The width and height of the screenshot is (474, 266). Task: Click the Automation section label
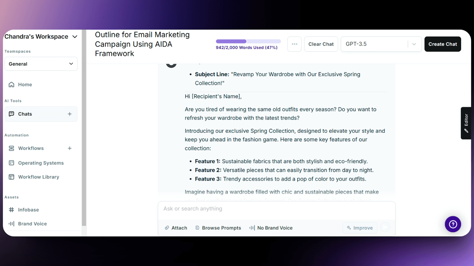coord(17,135)
